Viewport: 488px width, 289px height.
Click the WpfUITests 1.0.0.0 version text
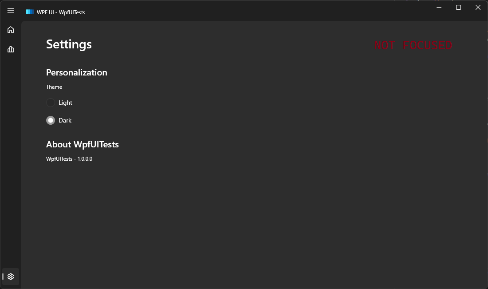(69, 158)
